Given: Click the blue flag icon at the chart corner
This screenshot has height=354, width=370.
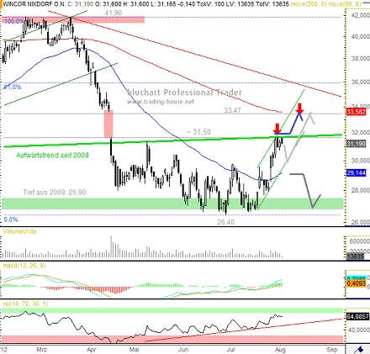Looking at the screenshot, I should click(x=359, y=350).
